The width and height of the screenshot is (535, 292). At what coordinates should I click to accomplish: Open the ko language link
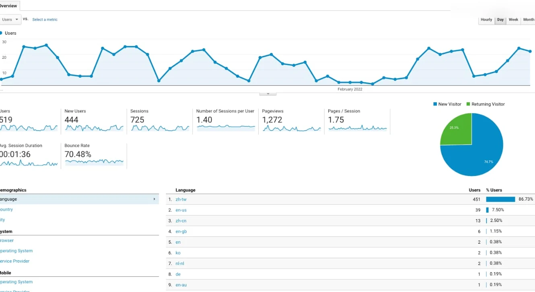[x=178, y=253]
